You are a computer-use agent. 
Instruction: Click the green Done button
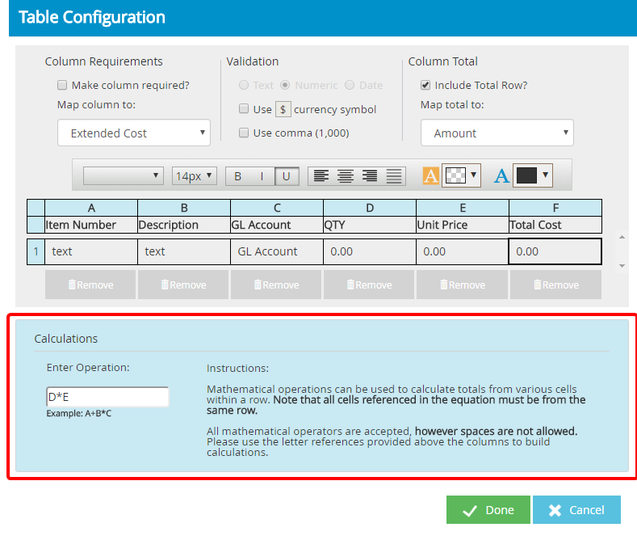click(x=488, y=510)
